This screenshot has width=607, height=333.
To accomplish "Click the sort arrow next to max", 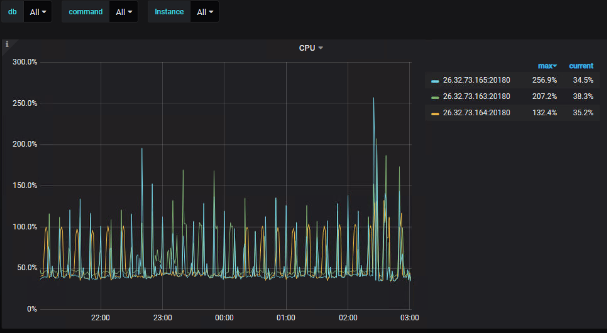I will (554, 66).
